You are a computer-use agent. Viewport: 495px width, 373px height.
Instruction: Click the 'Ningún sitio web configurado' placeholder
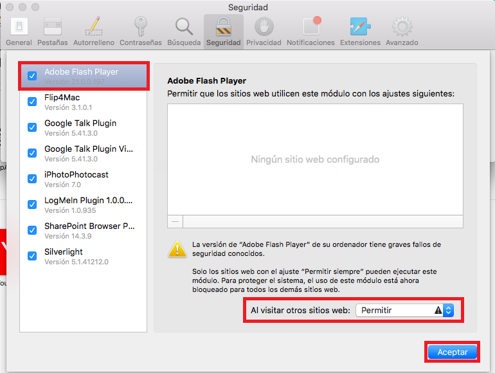(x=315, y=159)
